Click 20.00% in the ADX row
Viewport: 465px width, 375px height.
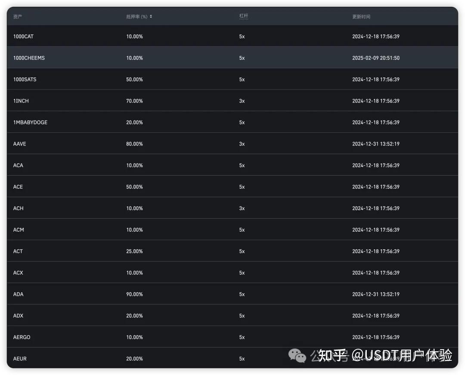(135, 316)
